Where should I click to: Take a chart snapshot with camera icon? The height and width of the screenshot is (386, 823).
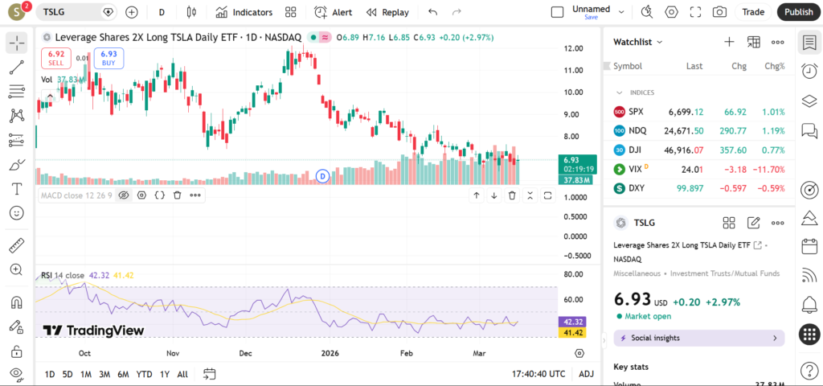[x=719, y=12]
